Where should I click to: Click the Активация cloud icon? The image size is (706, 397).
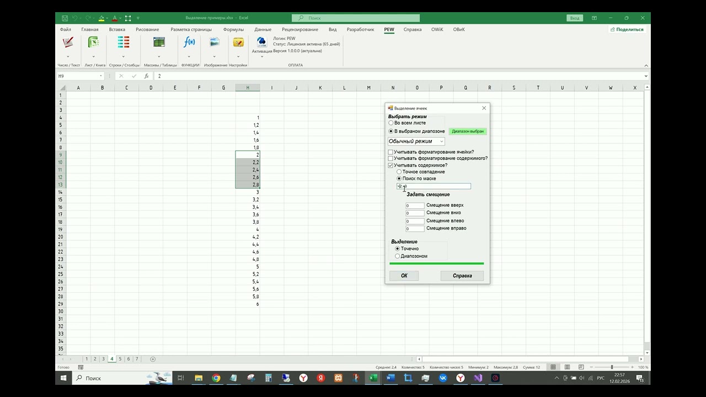[262, 41]
